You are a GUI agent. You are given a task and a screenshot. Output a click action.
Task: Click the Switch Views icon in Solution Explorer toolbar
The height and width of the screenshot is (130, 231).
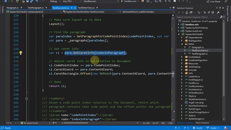click(x=191, y=13)
